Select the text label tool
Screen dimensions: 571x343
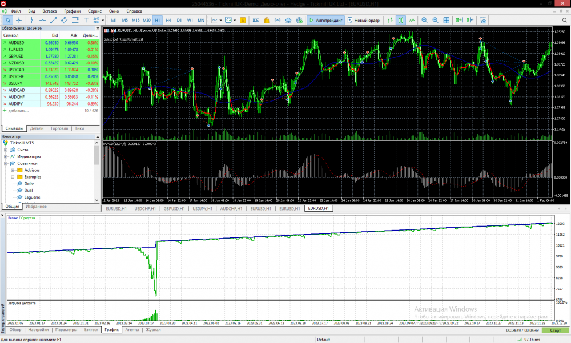point(86,20)
